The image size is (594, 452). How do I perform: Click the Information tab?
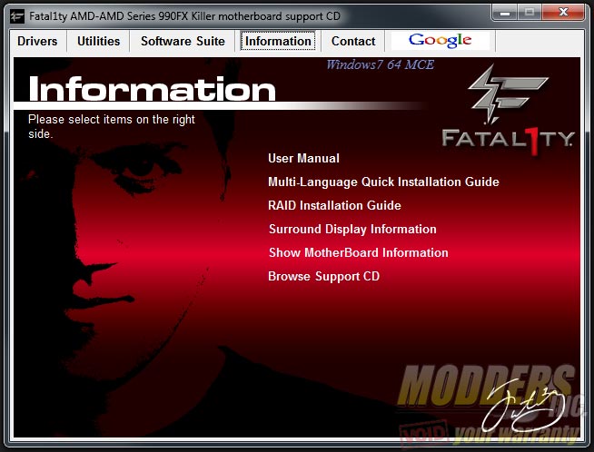pyautogui.click(x=278, y=41)
